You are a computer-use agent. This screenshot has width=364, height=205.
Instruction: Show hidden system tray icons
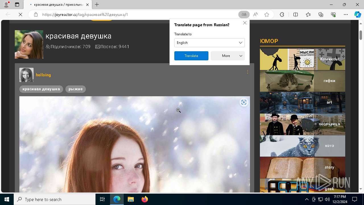pyautogui.click(x=307, y=199)
